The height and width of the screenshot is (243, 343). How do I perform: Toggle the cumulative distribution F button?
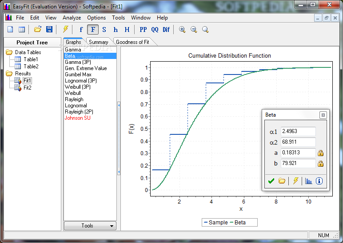click(93, 29)
